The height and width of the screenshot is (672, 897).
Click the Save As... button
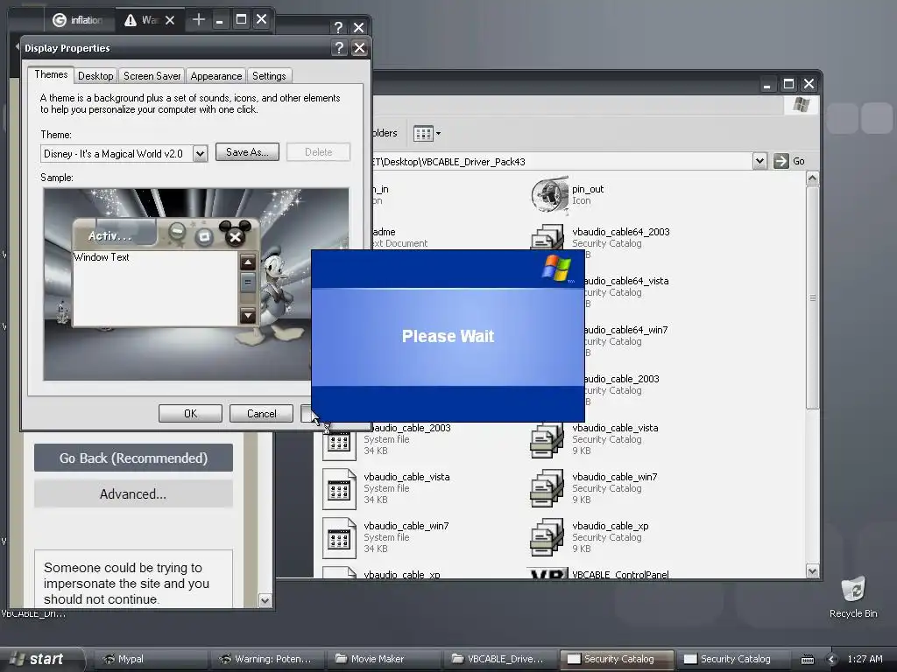(x=247, y=152)
